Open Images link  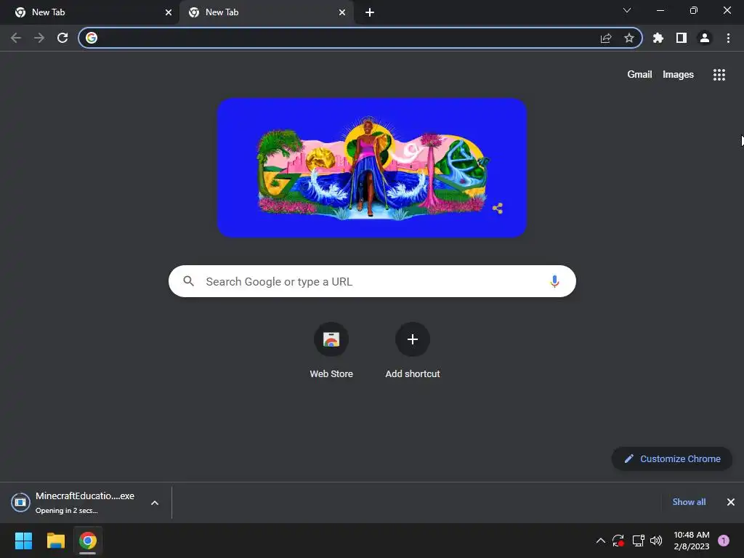click(x=678, y=75)
